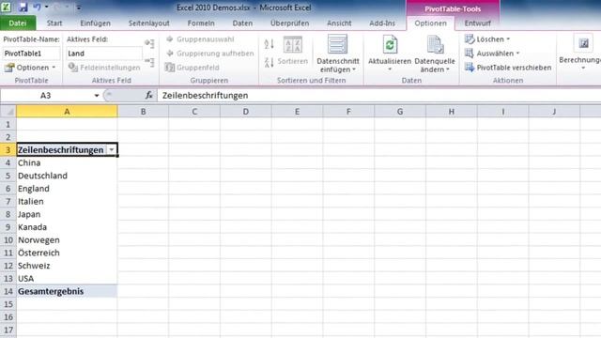Select column A header
The image size is (601, 338).
[67, 112]
